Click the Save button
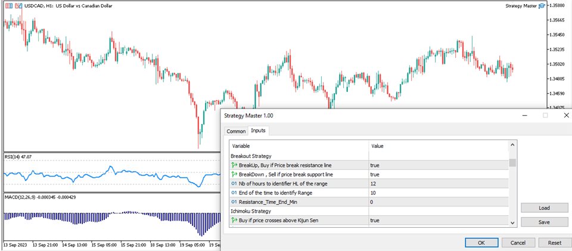Screen dimensions: 572x251 tap(544, 222)
